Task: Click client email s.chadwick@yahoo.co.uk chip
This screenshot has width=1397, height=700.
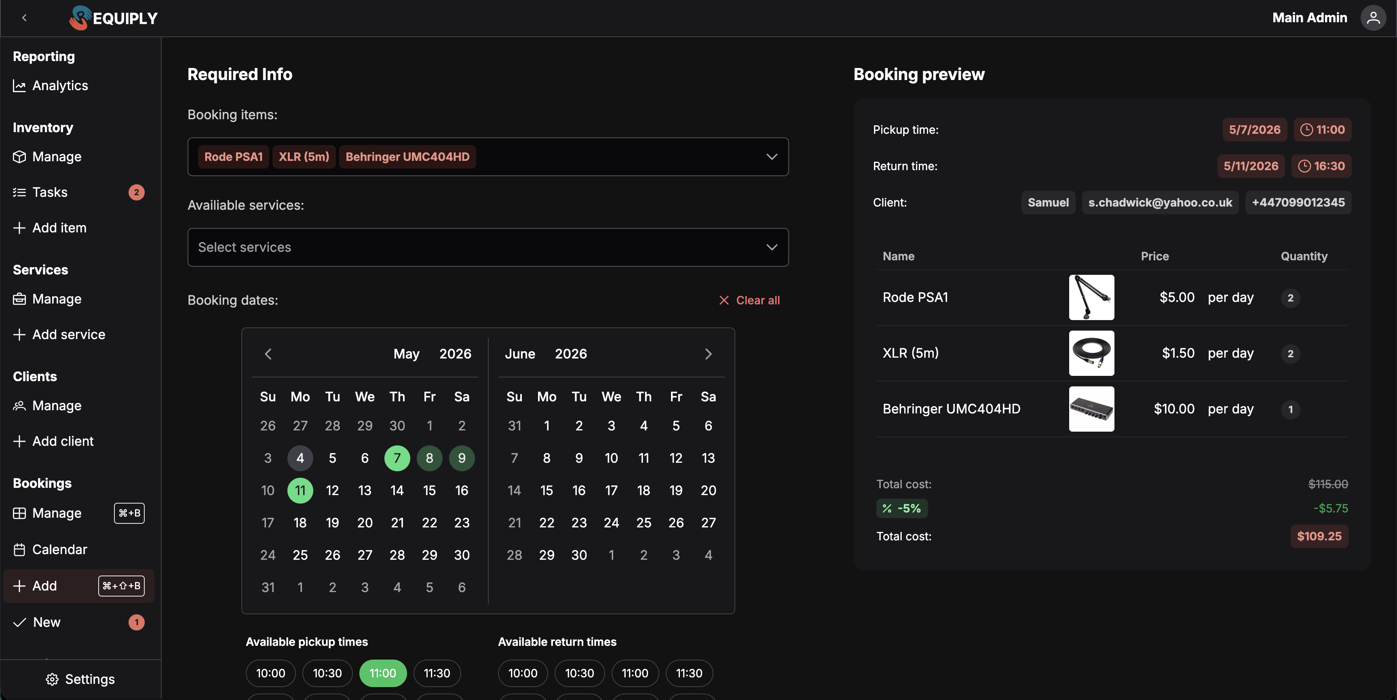Action: (1161, 203)
